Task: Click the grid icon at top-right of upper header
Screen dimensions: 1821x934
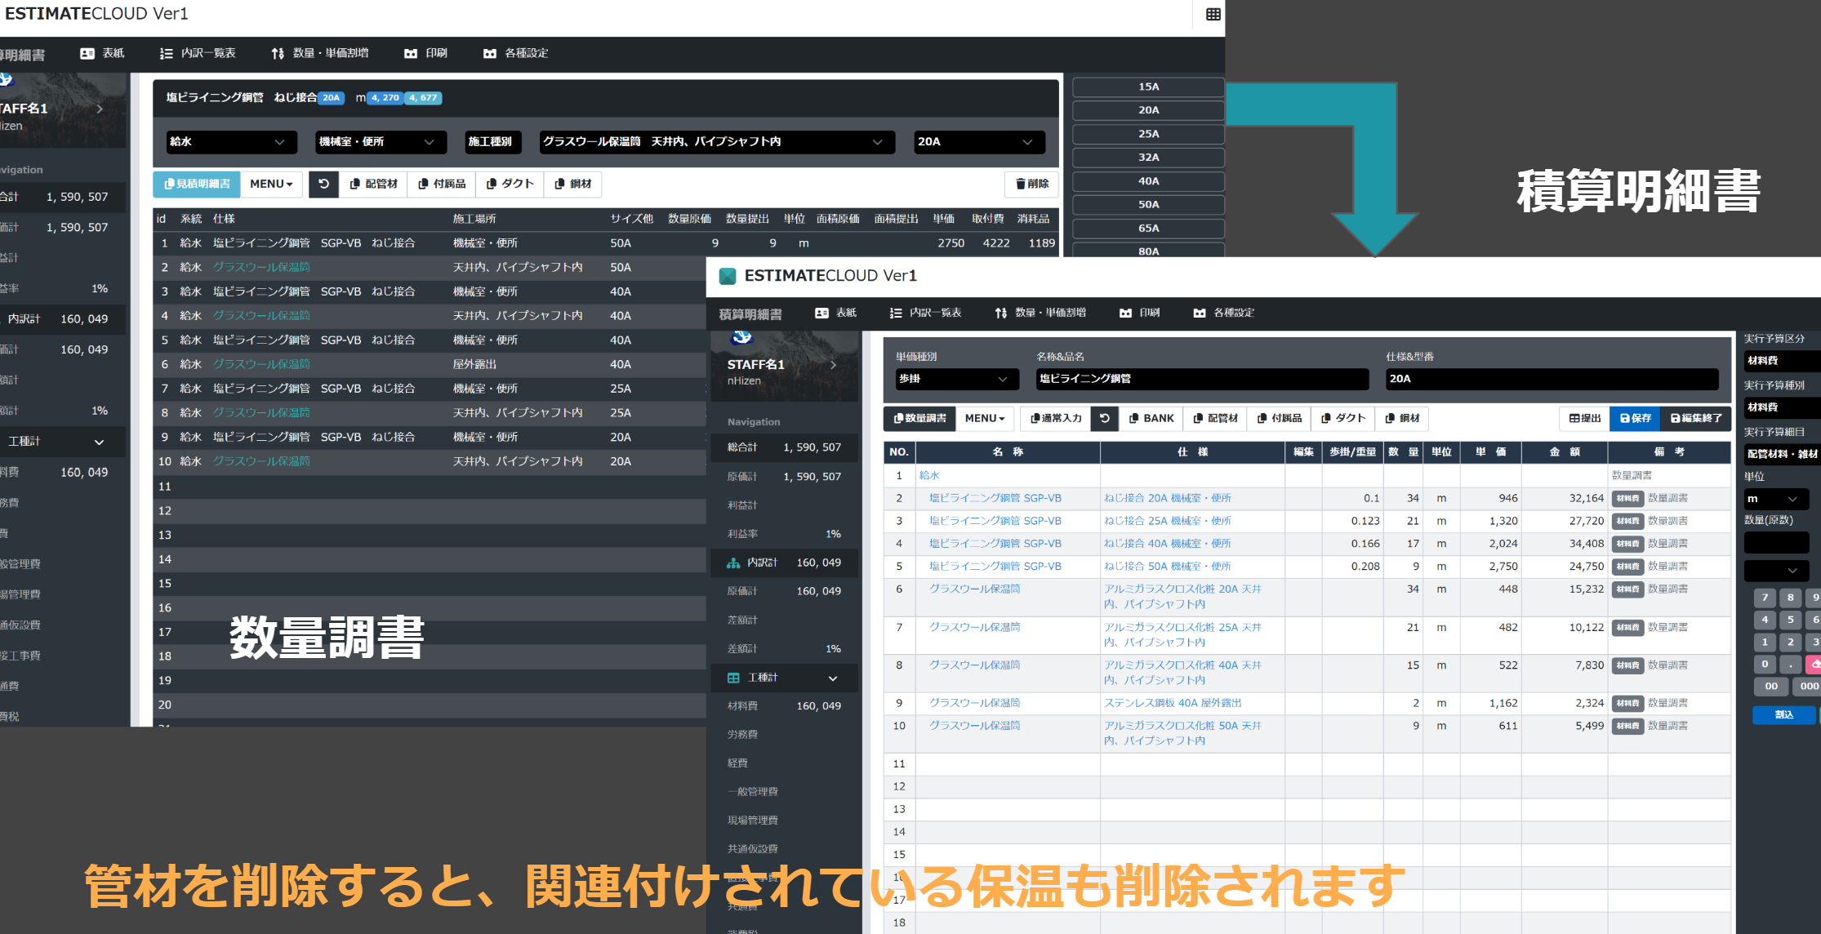Action: [x=1213, y=15]
